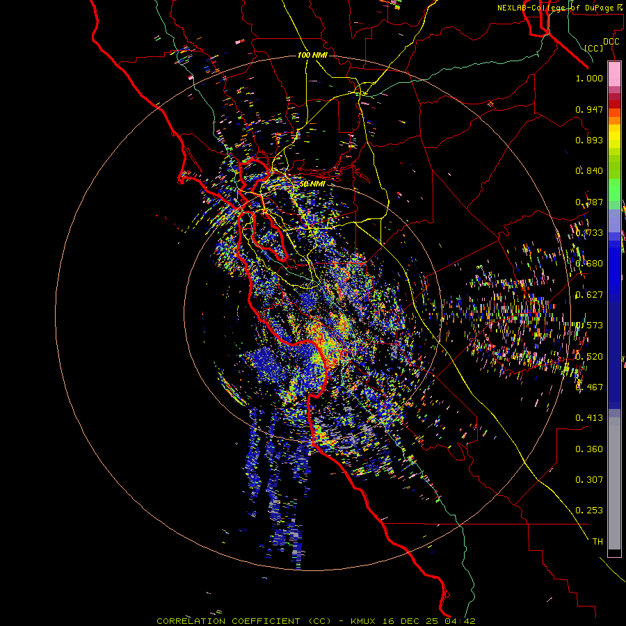Click the DCC label above the color scale
626x626 pixels.
(611, 42)
